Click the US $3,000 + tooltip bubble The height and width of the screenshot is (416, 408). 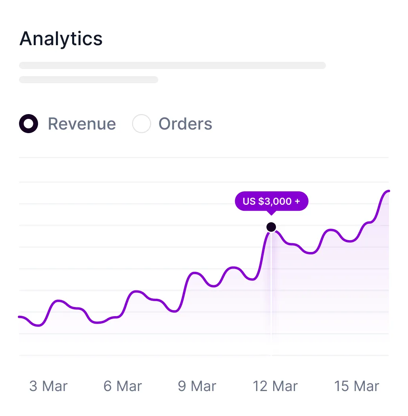272,201
